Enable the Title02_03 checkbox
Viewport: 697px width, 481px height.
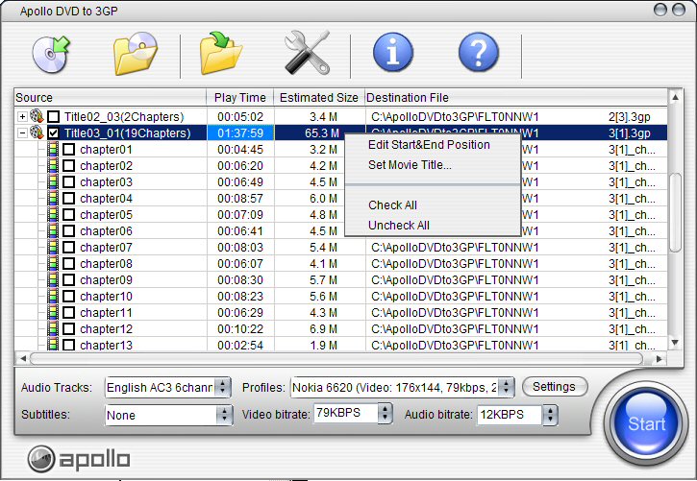54,117
